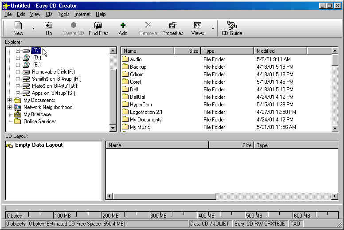Expand the My Documents tree node
Screen dimensions: 344x230
(9, 100)
